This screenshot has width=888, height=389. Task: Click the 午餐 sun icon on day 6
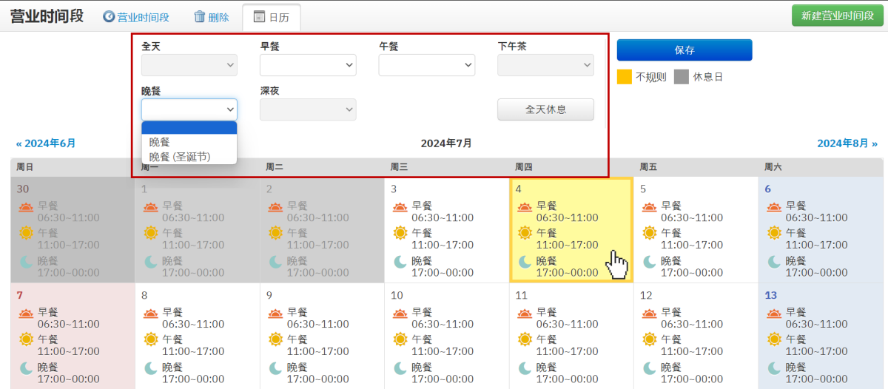pyautogui.click(x=775, y=233)
